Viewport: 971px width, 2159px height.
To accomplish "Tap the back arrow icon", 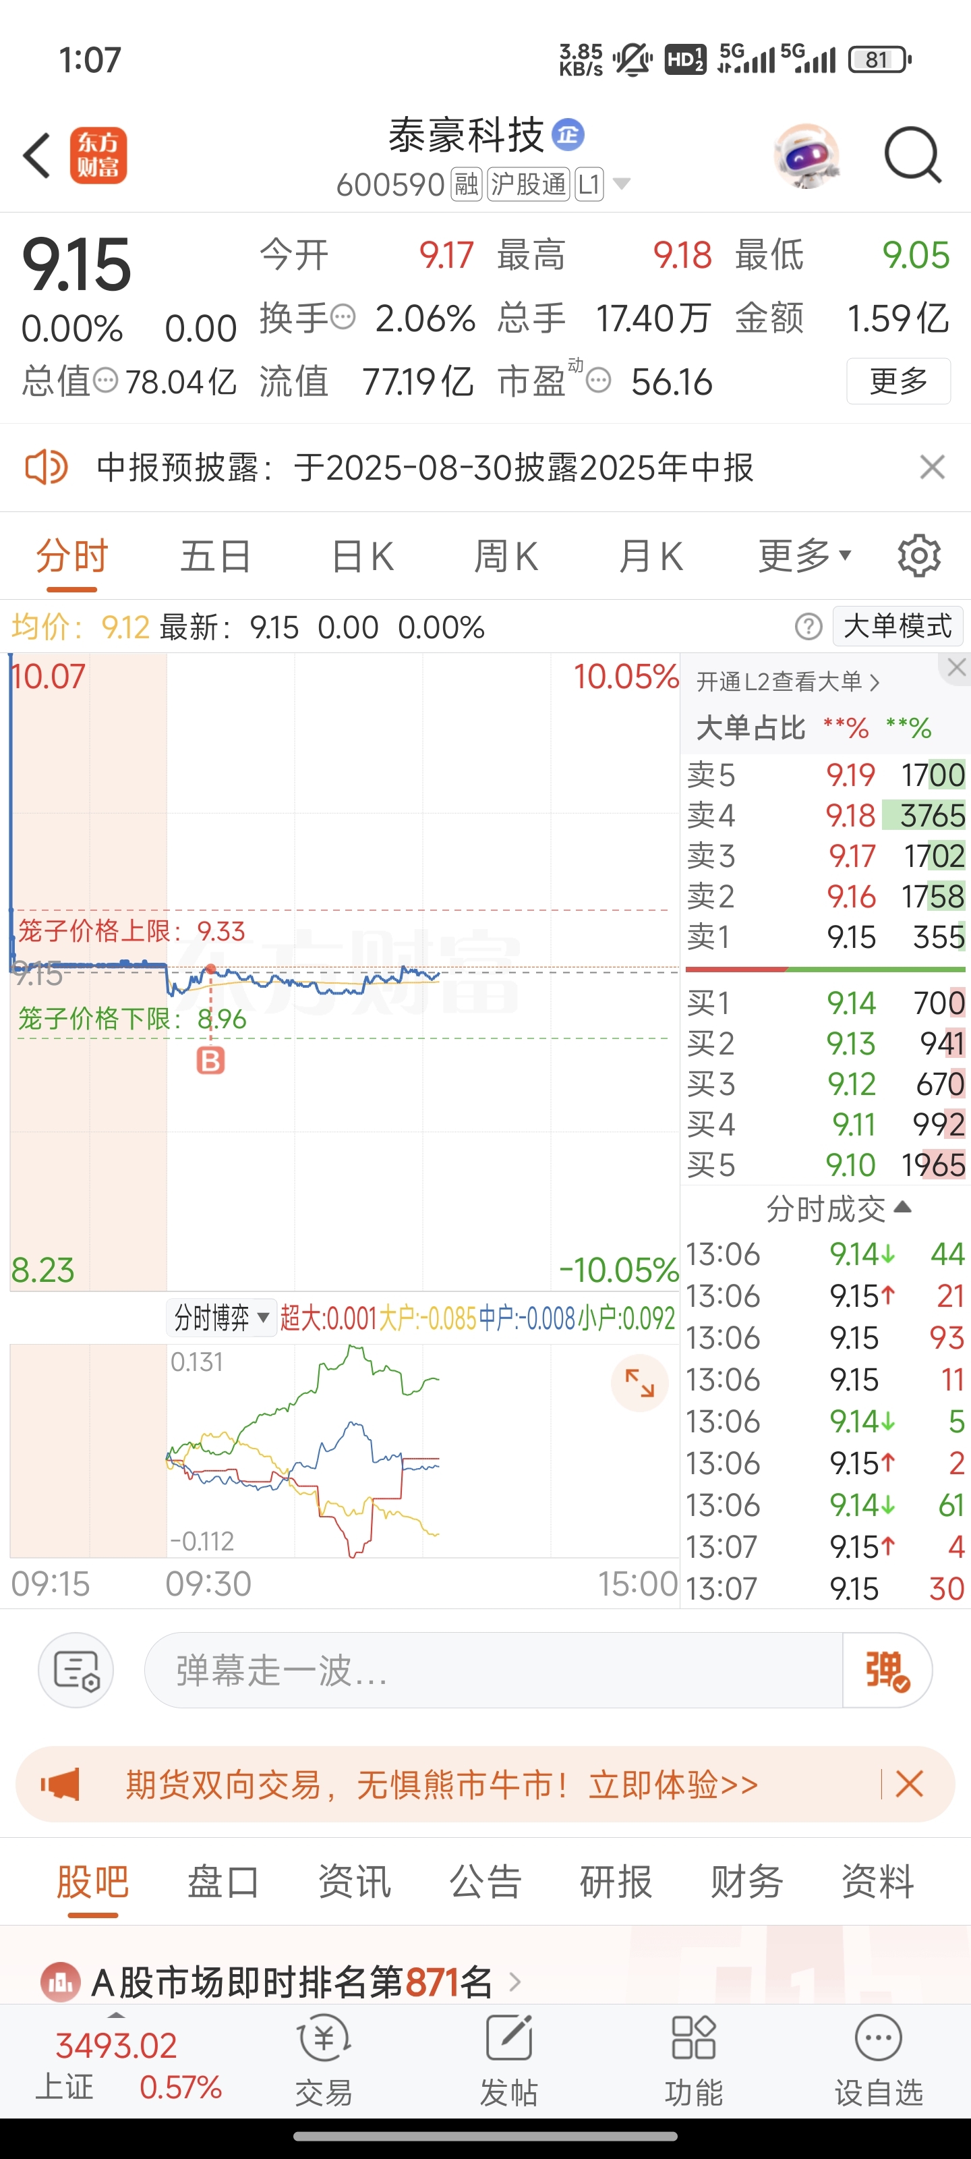I will pyautogui.click(x=37, y=155).
